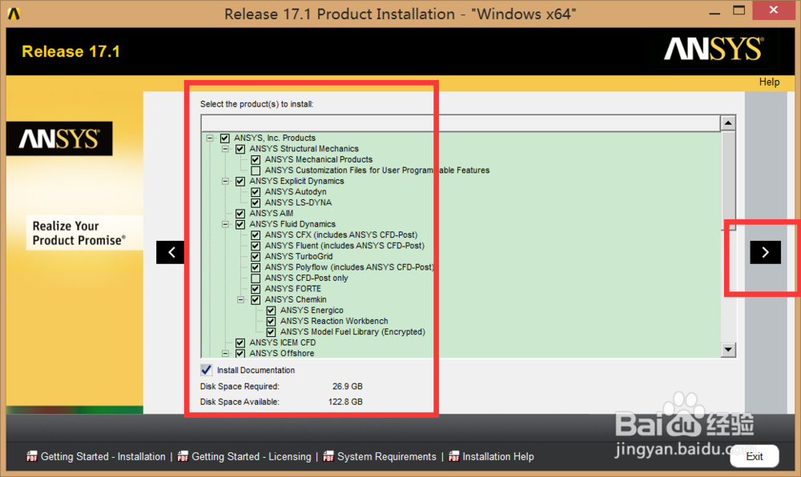Click the next arrow button
801x477 pixels.
click(x=765, y=252)
